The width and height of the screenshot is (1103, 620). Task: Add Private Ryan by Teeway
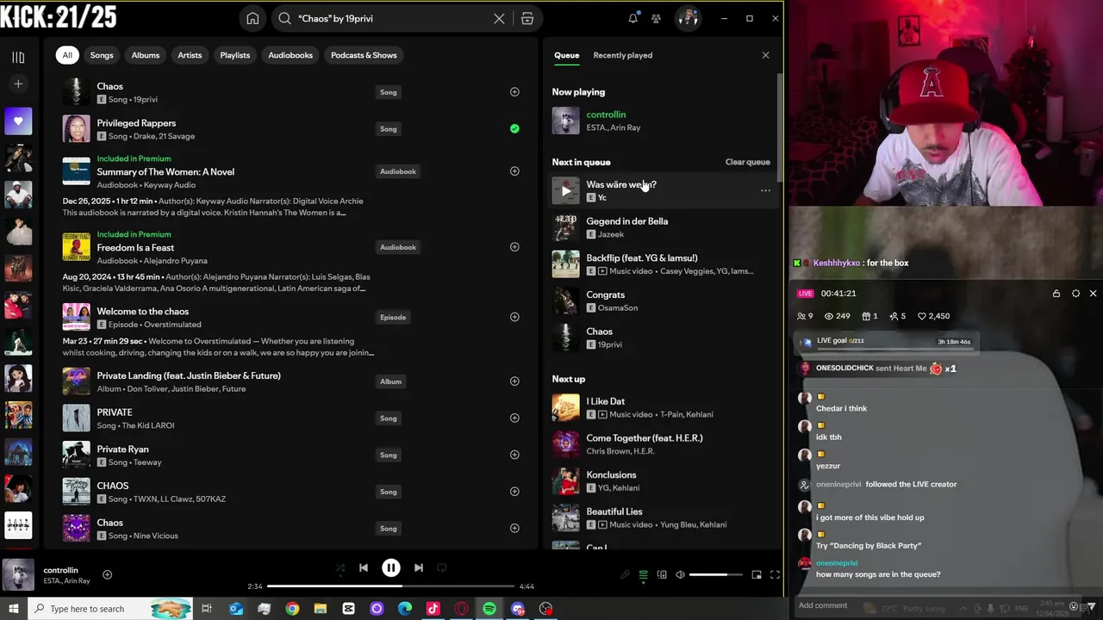click(x=514, y=455)
